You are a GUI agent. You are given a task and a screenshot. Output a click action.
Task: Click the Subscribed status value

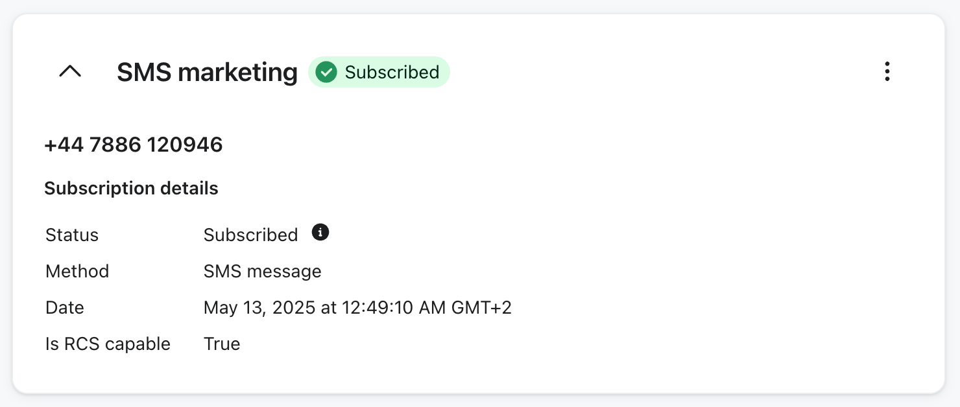pos(250,235)
